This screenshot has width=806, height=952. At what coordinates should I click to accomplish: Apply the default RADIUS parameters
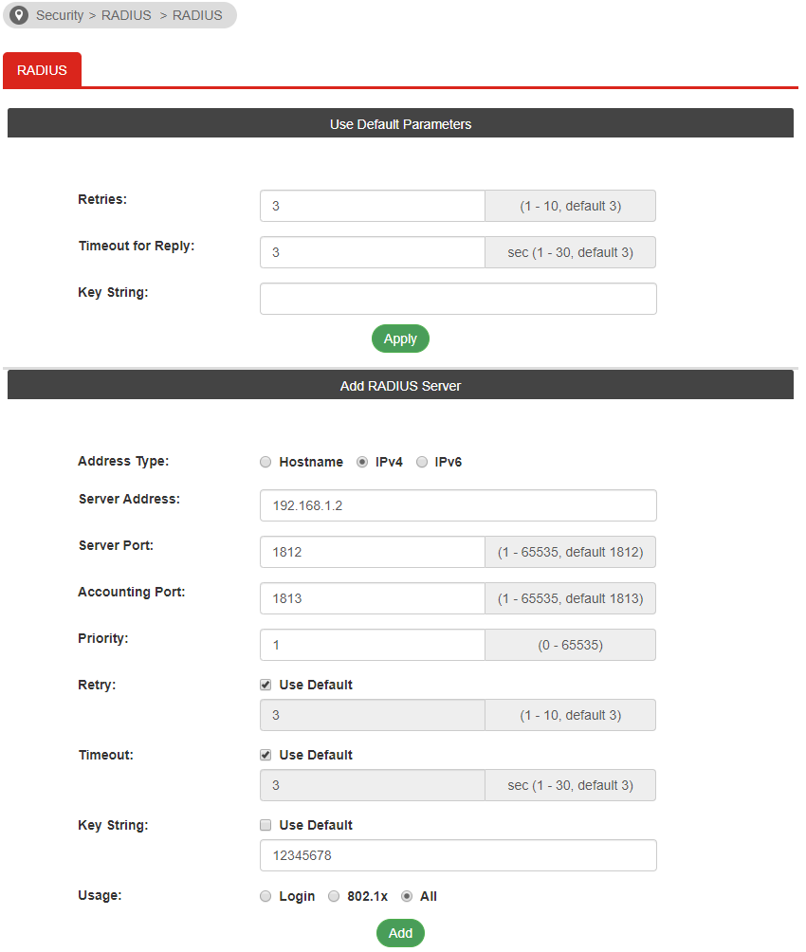pos(400,339)
